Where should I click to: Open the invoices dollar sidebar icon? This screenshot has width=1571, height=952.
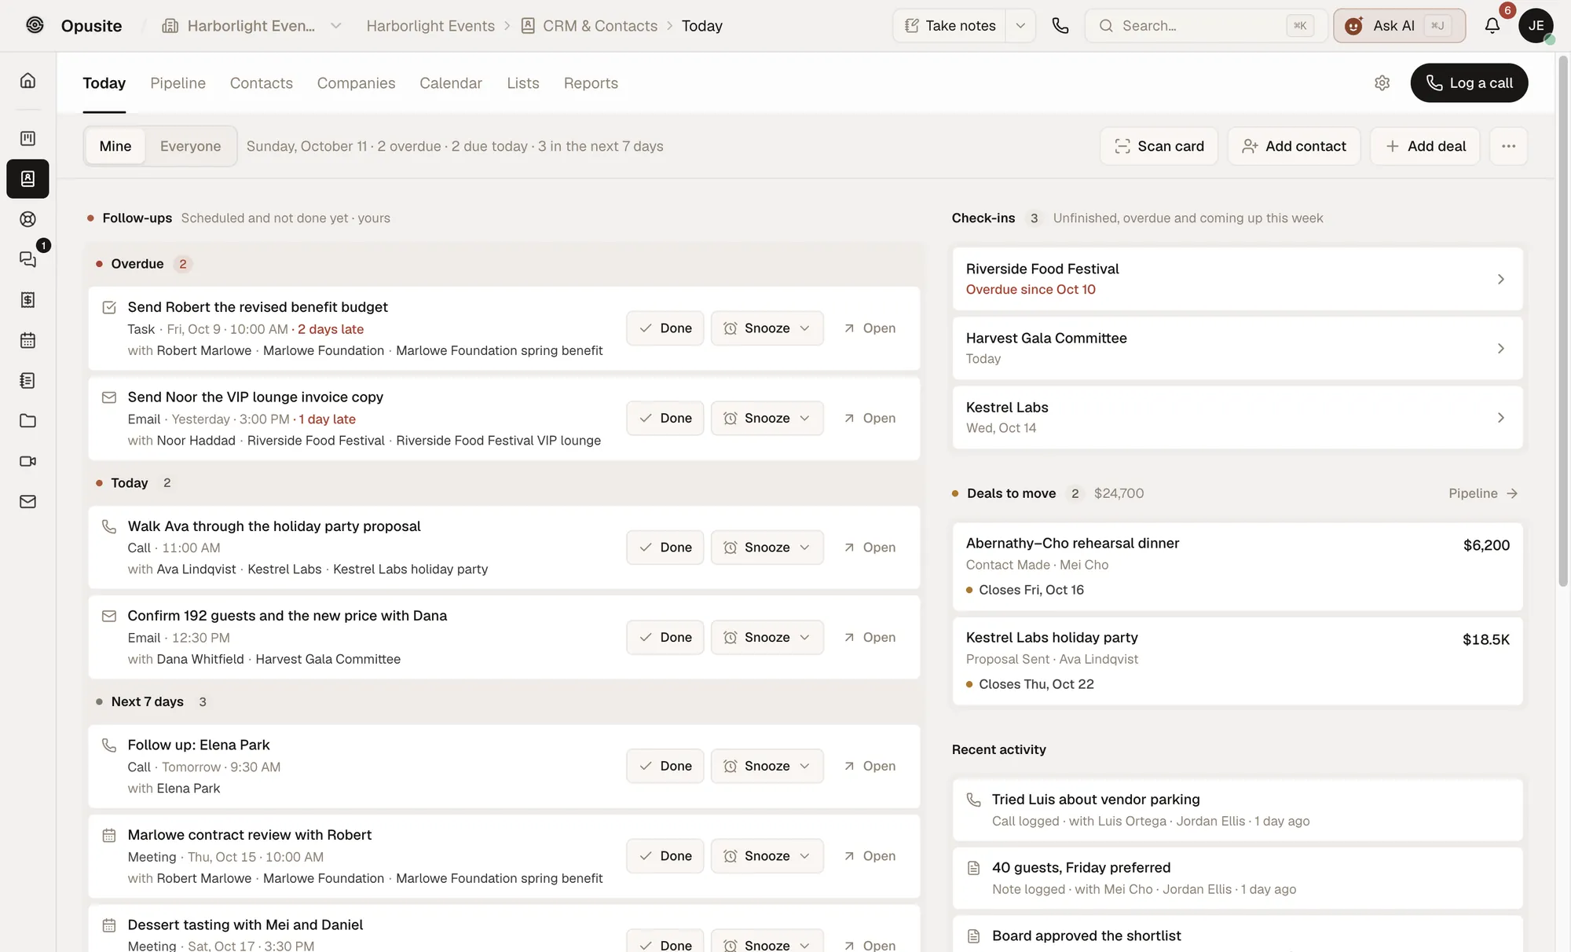point(27,299)
